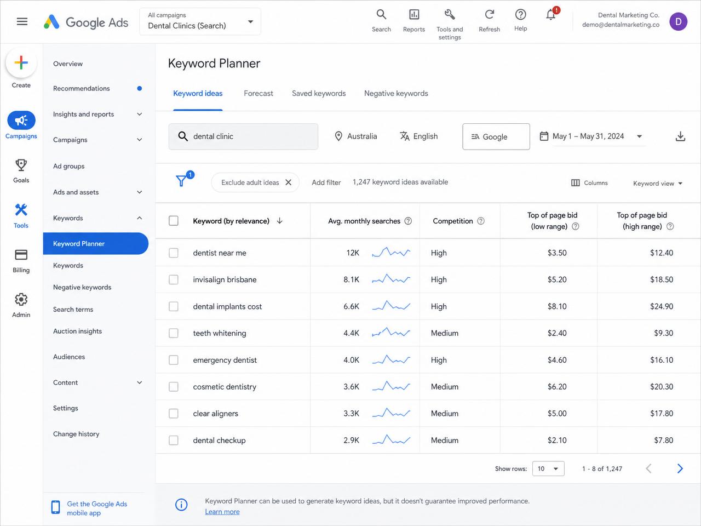Open the Columns selector
This screenshot has height=526, width=701.
coord(589,183)
